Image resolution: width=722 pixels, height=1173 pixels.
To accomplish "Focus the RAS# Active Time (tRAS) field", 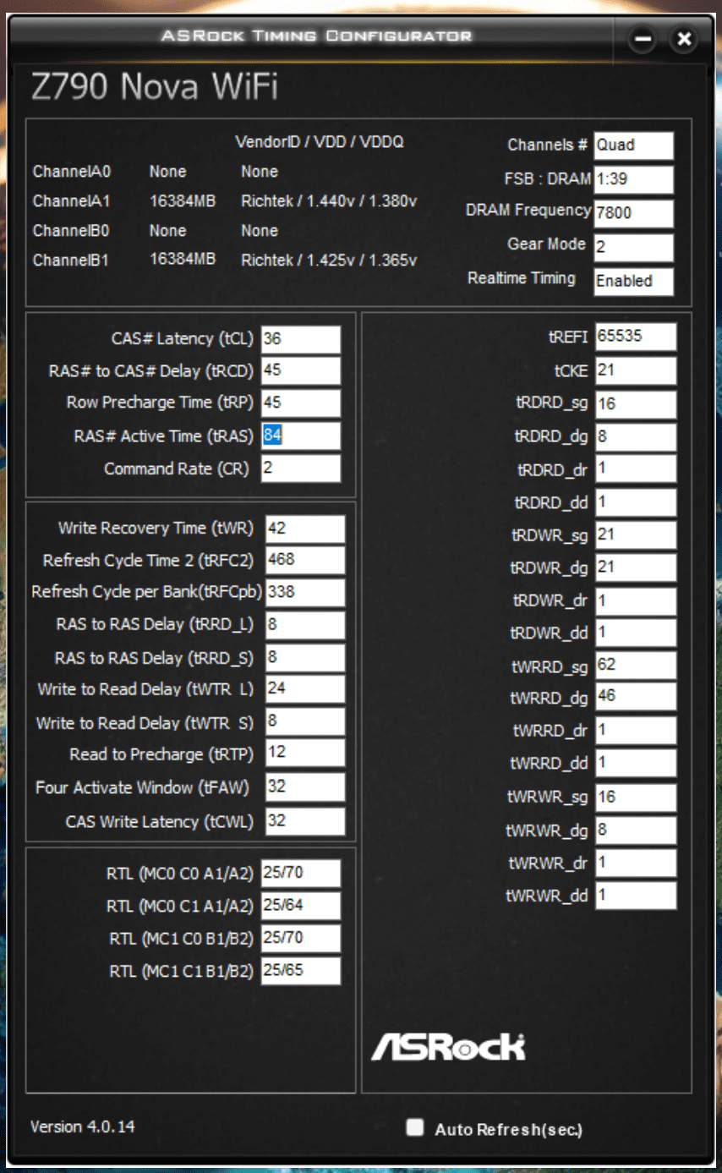I will pyautogui.click(x=300, y=436).
